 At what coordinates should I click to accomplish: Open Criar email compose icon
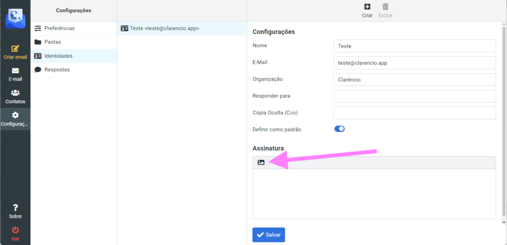point(15,48)
